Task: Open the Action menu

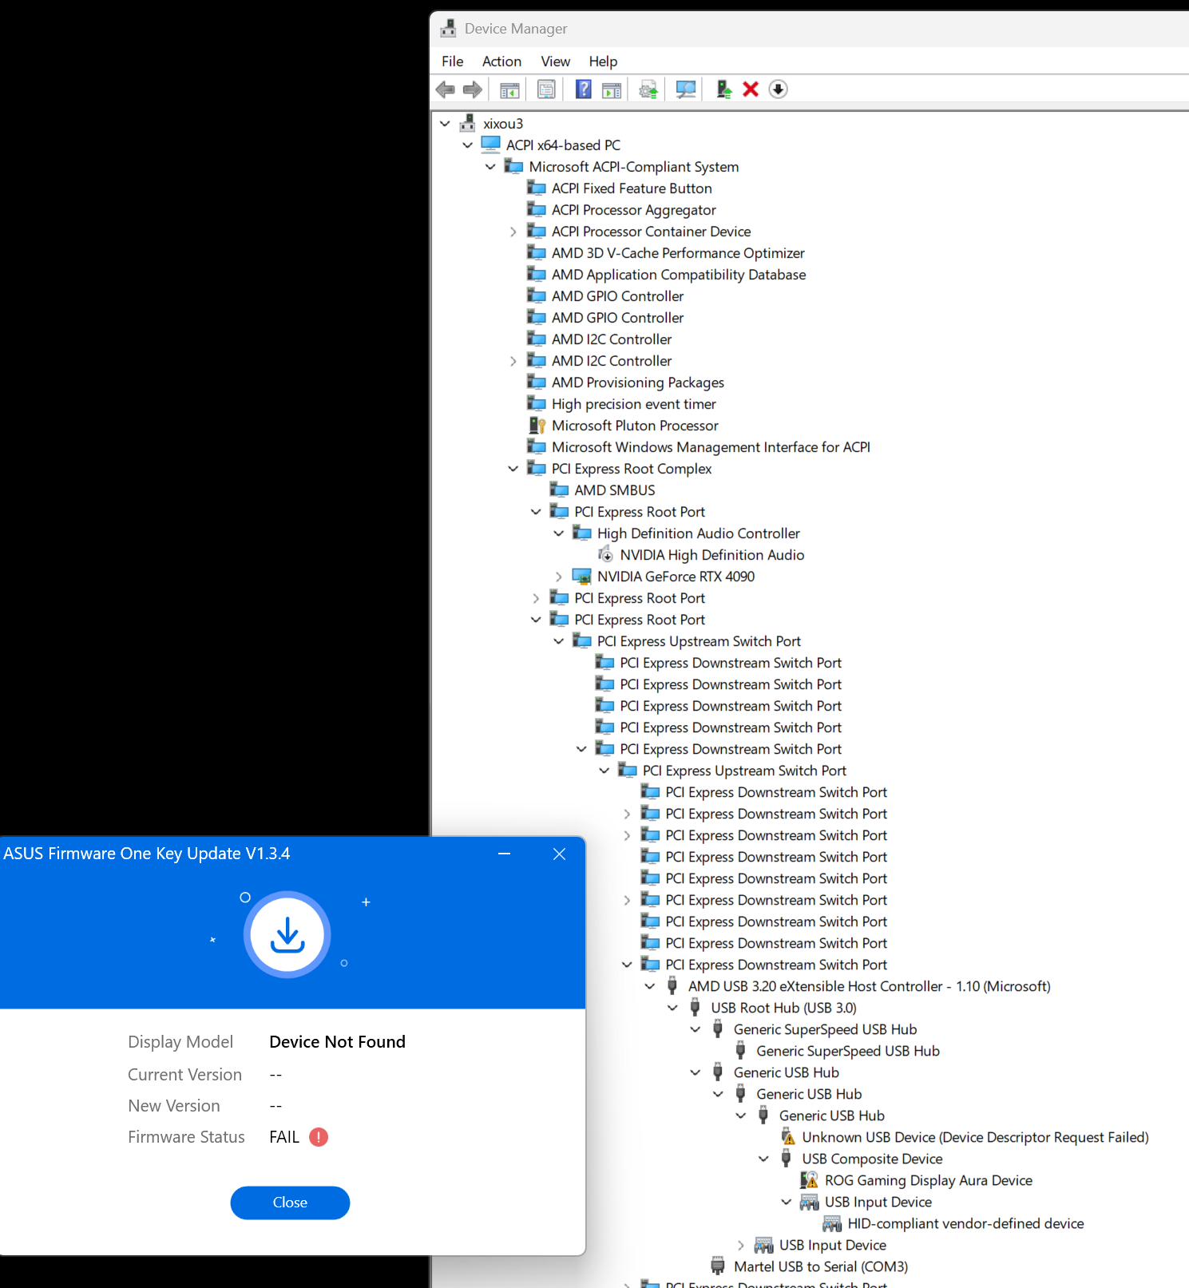Action: (x=501, y=61)
